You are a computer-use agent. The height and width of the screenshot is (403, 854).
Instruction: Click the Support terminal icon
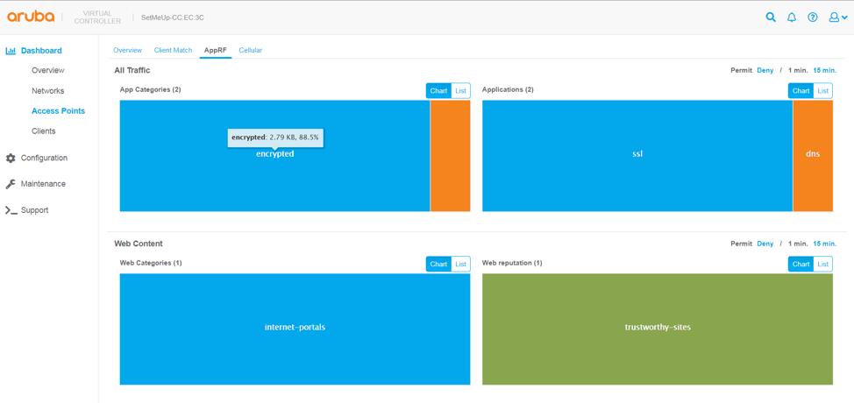(x=11, y=210)
